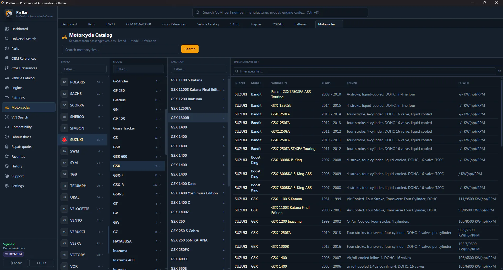Viewport: 503px width, 270px height.
Task: Select the Grass Tracker model row
Action: (137, 128)
